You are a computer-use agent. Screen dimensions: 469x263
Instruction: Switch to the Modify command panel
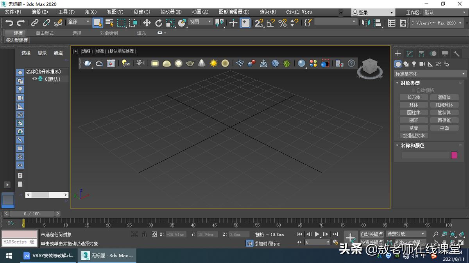pyautogui.click(x=410, y=54)
